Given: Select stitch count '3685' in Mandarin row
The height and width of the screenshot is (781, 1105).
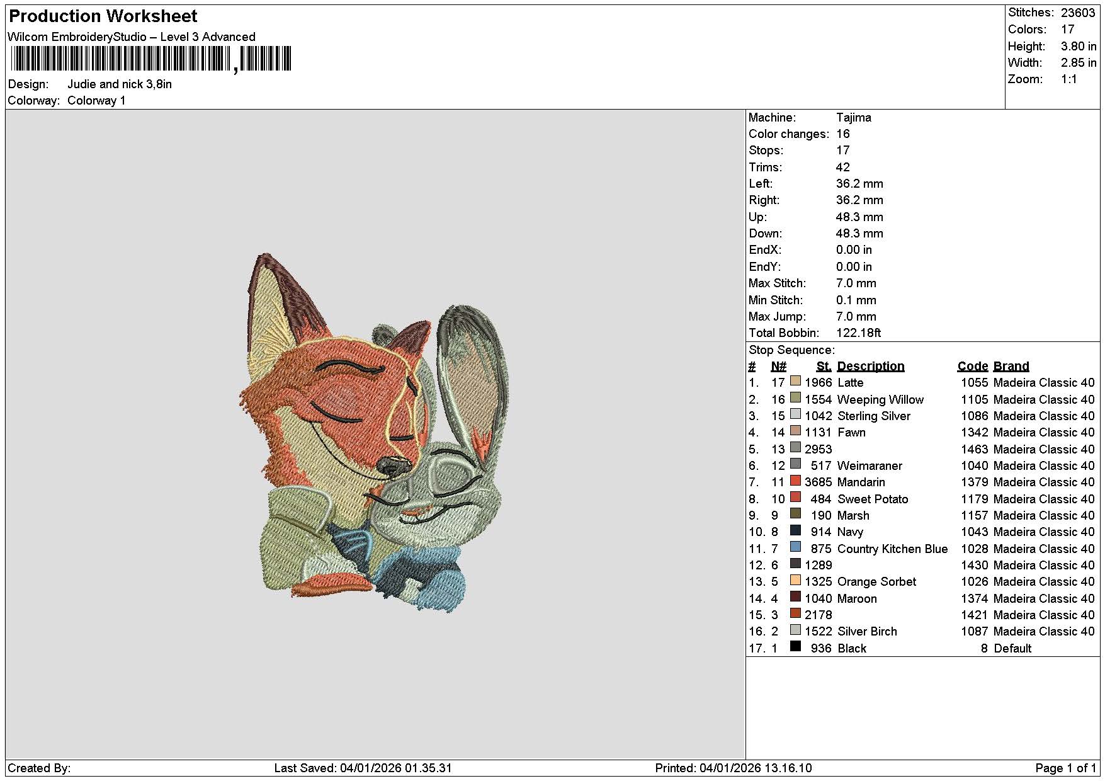Looking at the screenshot, I should [x=819, y=482].
